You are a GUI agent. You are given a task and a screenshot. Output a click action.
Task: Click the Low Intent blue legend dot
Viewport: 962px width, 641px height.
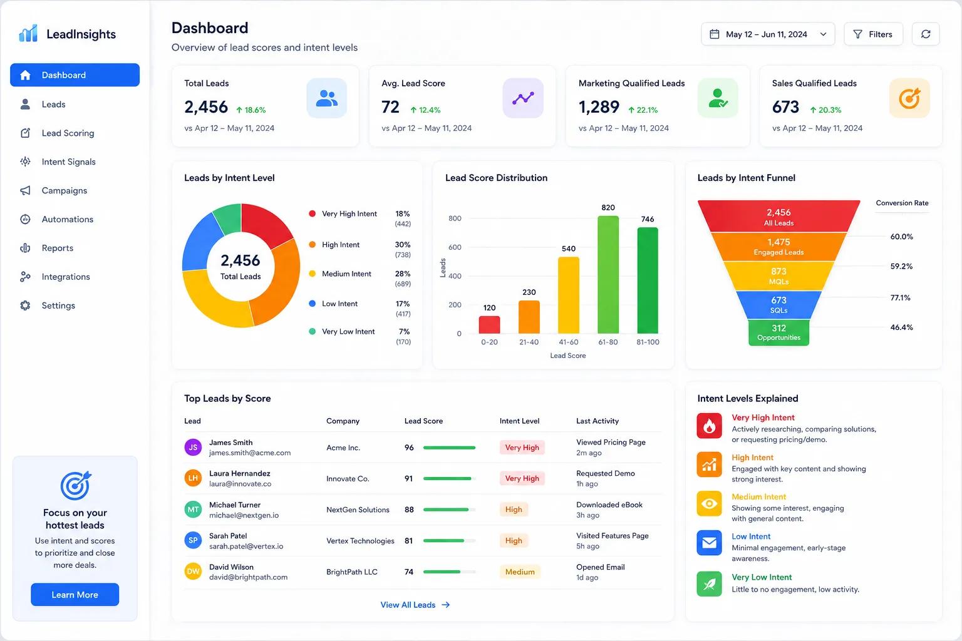[x=312, y=304]
